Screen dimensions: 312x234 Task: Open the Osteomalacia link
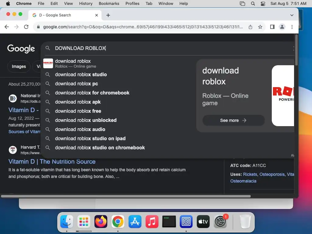pos(243,181)
